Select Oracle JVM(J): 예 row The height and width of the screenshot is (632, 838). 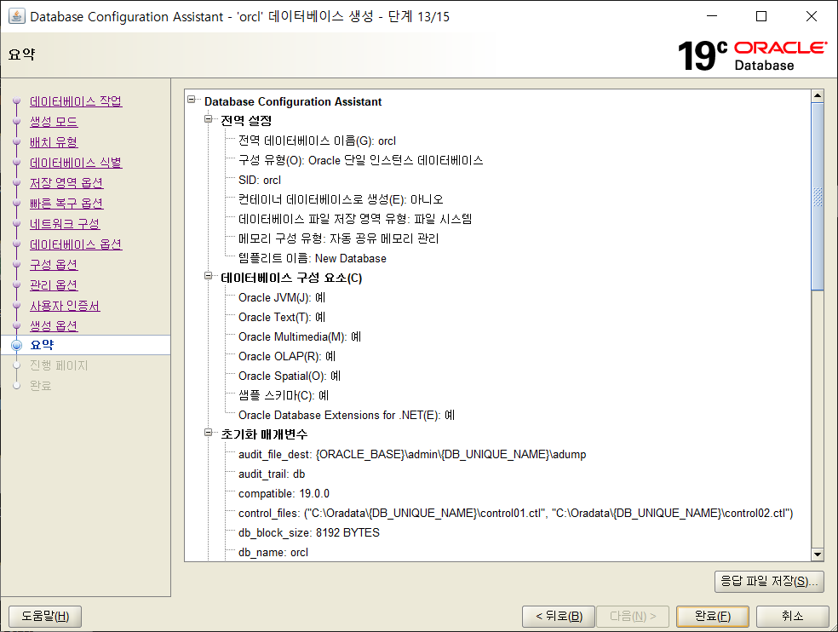coord(282,297)
